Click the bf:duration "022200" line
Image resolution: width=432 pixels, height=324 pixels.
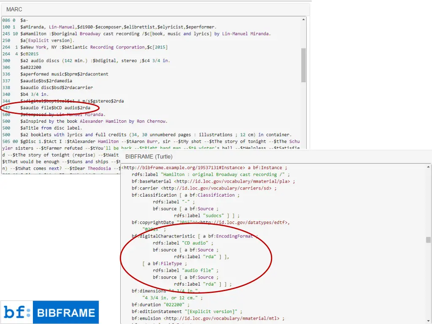click(161, 305)
